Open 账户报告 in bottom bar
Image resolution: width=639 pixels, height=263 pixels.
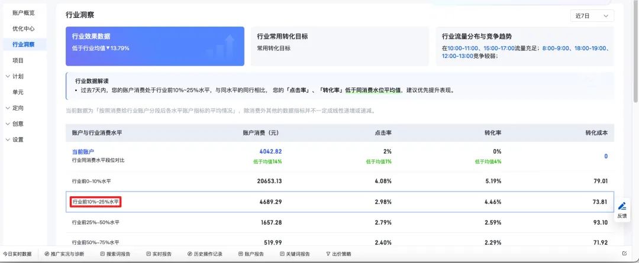(x=251, y=254)
